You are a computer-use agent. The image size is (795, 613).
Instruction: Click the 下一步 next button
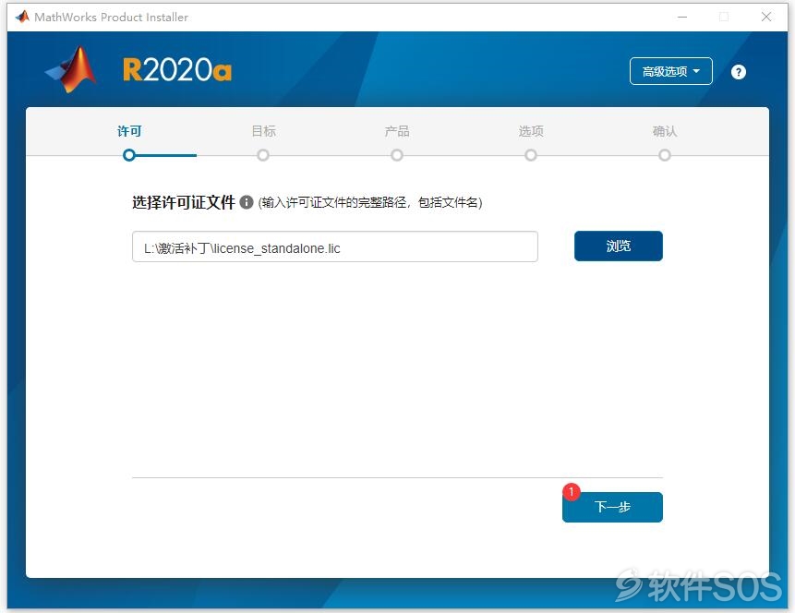(x=612, y=507)
